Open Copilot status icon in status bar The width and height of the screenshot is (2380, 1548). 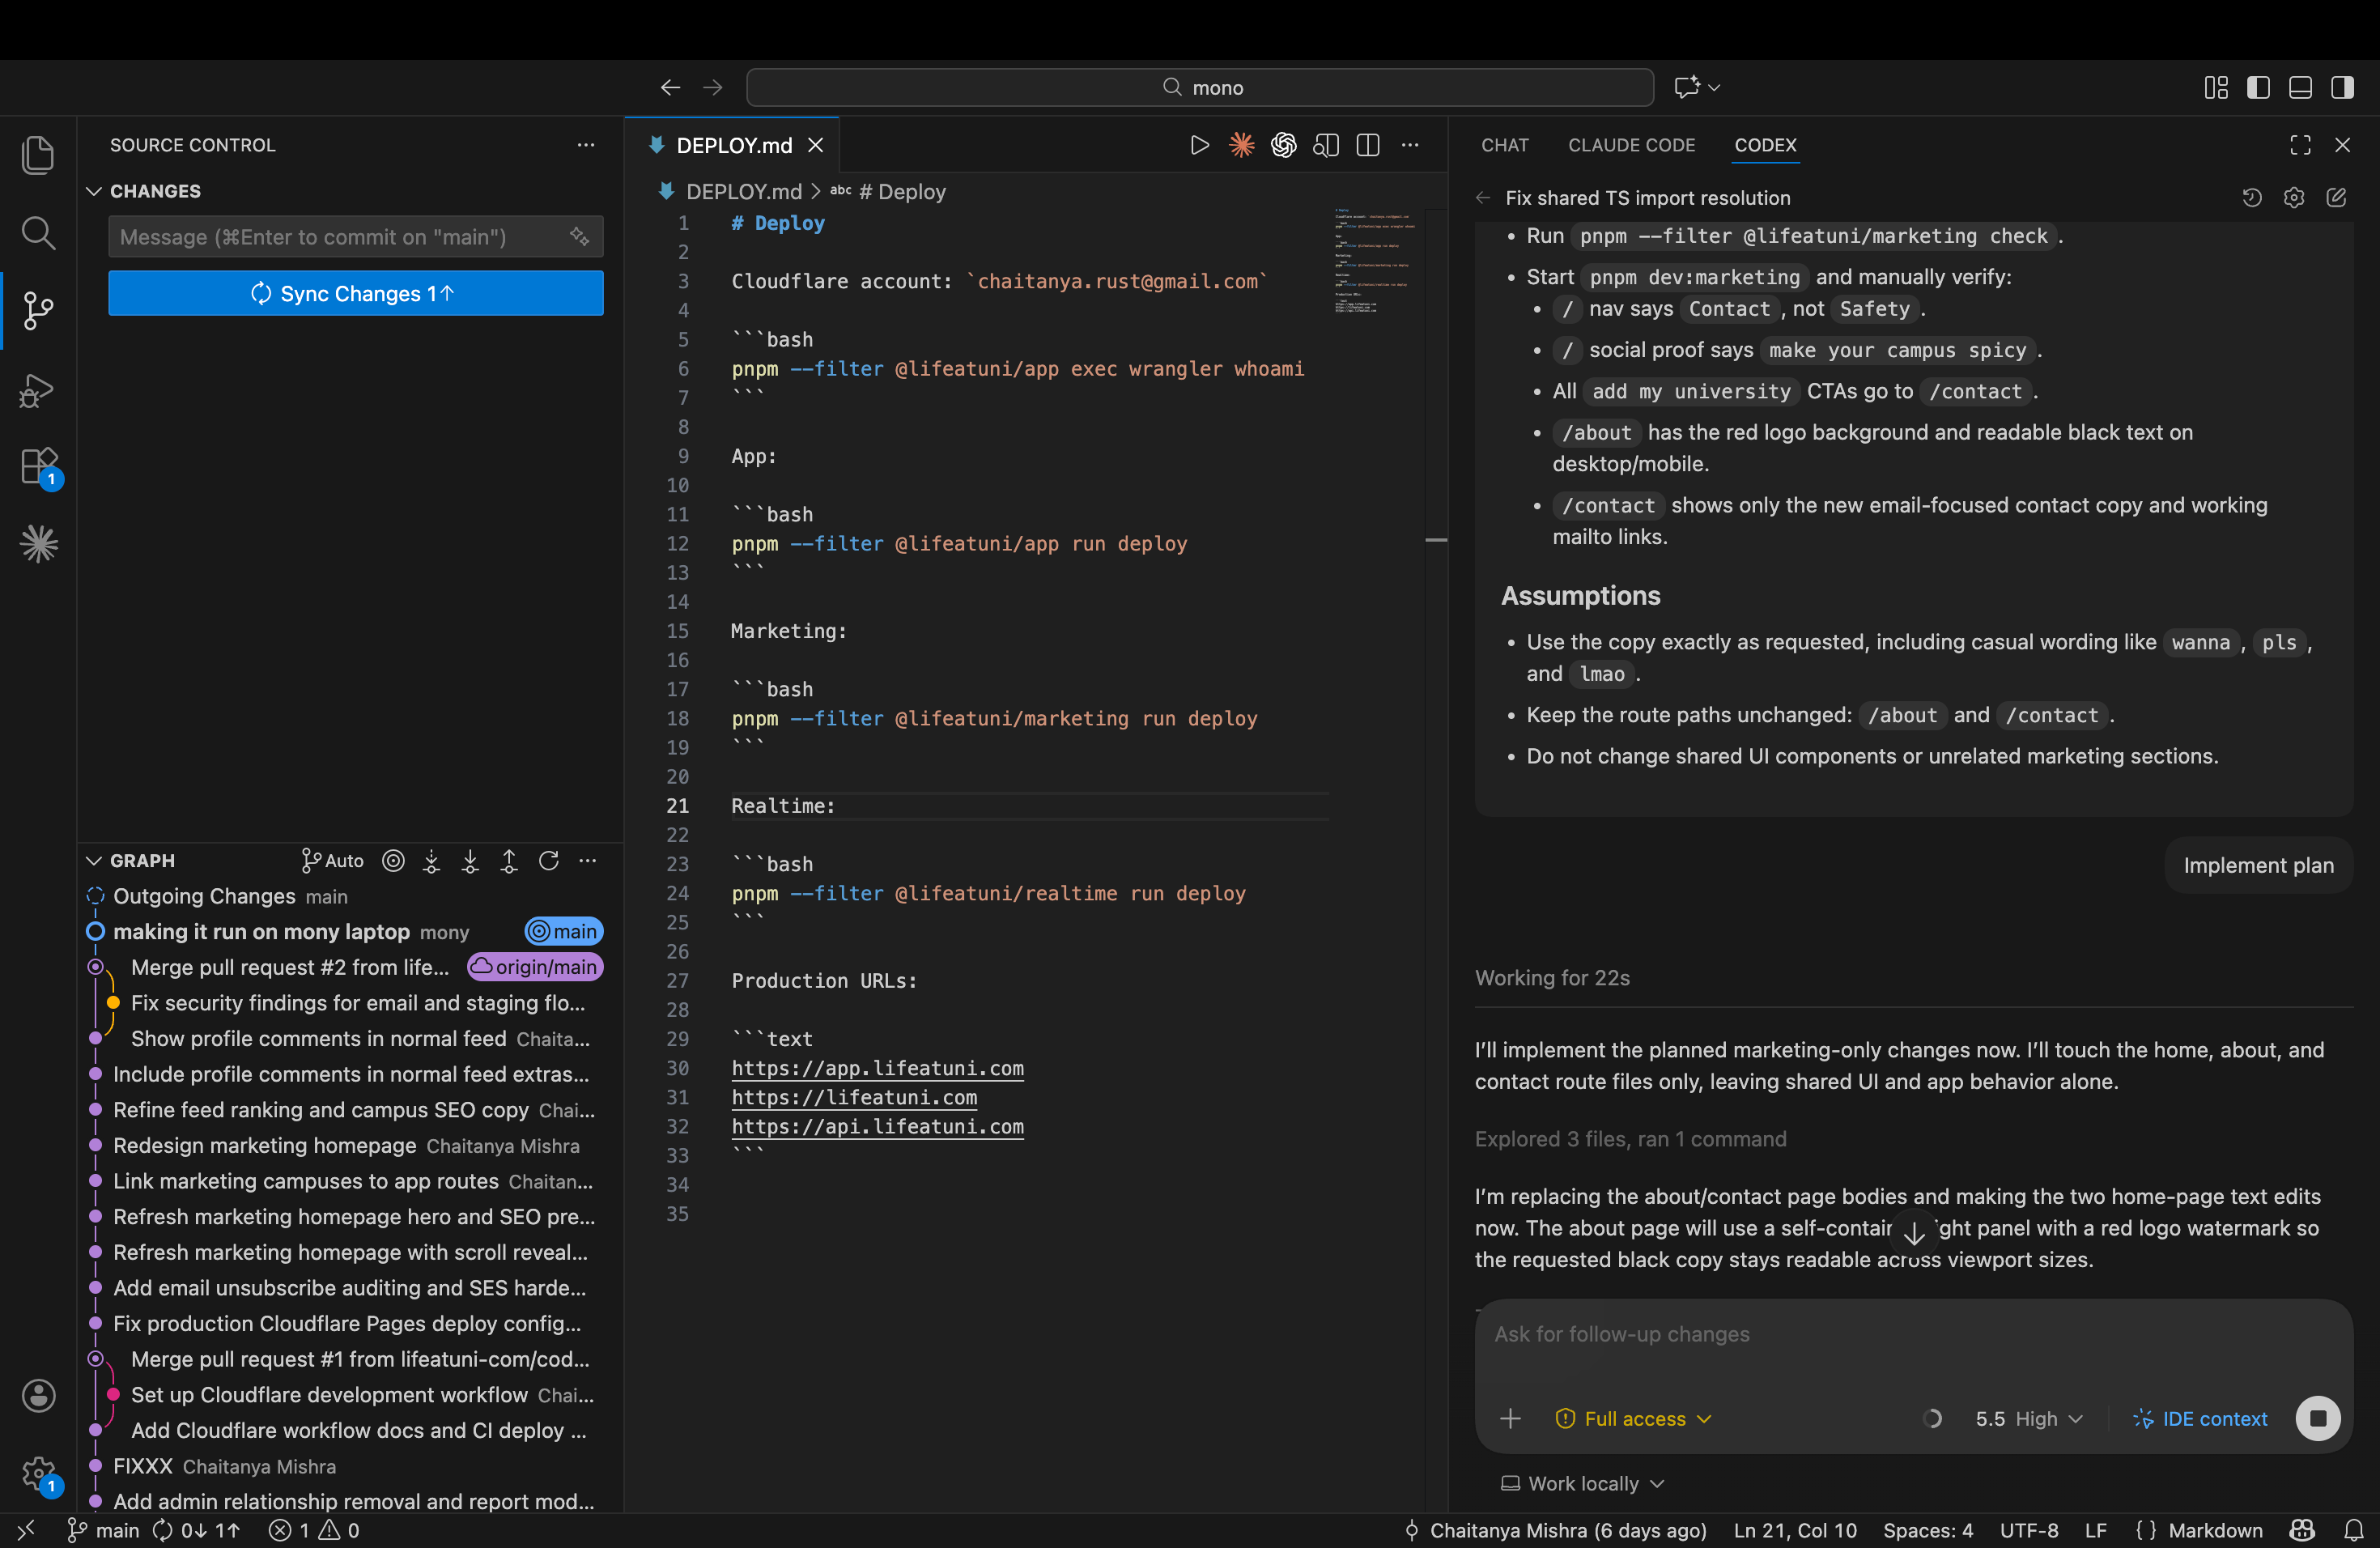pyautogui.click(x=2302, y=1530)
